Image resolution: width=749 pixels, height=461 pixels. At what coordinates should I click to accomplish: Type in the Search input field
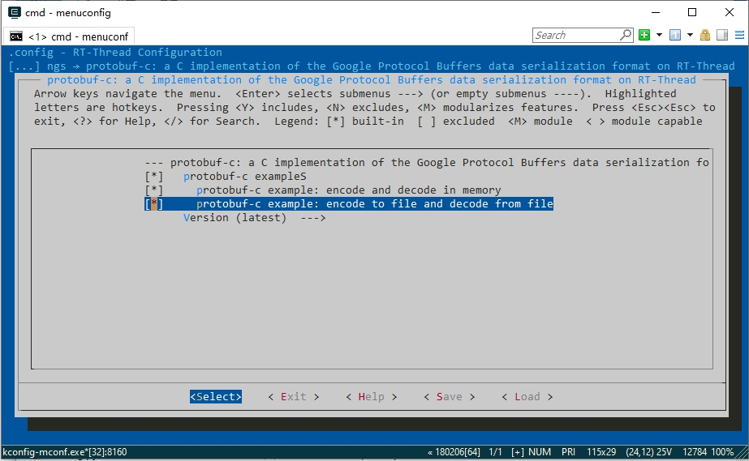576,35
